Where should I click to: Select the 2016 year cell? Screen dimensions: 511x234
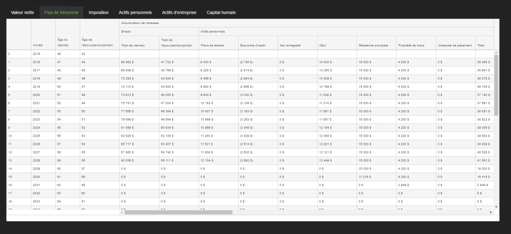[x=43, y=62]
